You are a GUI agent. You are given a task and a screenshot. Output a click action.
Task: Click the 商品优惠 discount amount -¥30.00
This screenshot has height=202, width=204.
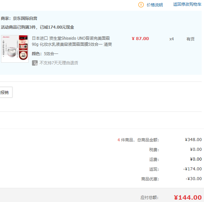pos(194,179)
